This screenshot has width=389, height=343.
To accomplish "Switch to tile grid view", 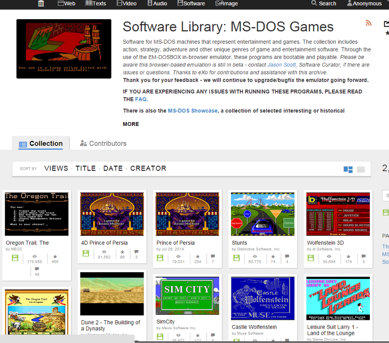I will pyautogui.click(x=348, y=170).
